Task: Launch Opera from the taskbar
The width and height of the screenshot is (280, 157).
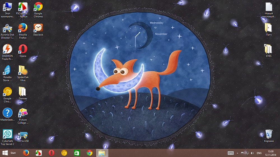Action: 52,153
